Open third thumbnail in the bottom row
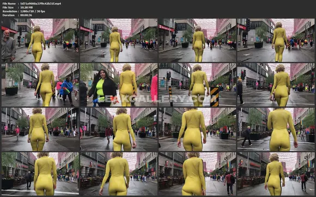 (197, 174)
